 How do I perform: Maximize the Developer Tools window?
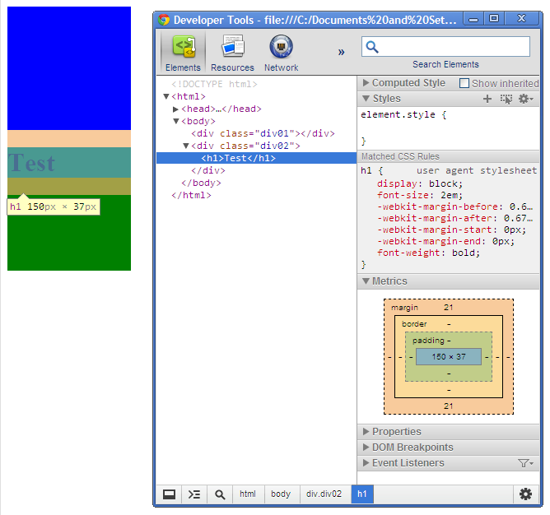[x=494, y=18]
